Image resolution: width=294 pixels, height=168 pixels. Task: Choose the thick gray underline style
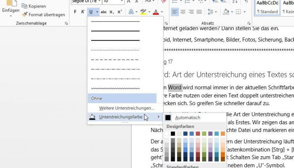tap(115, 31)
